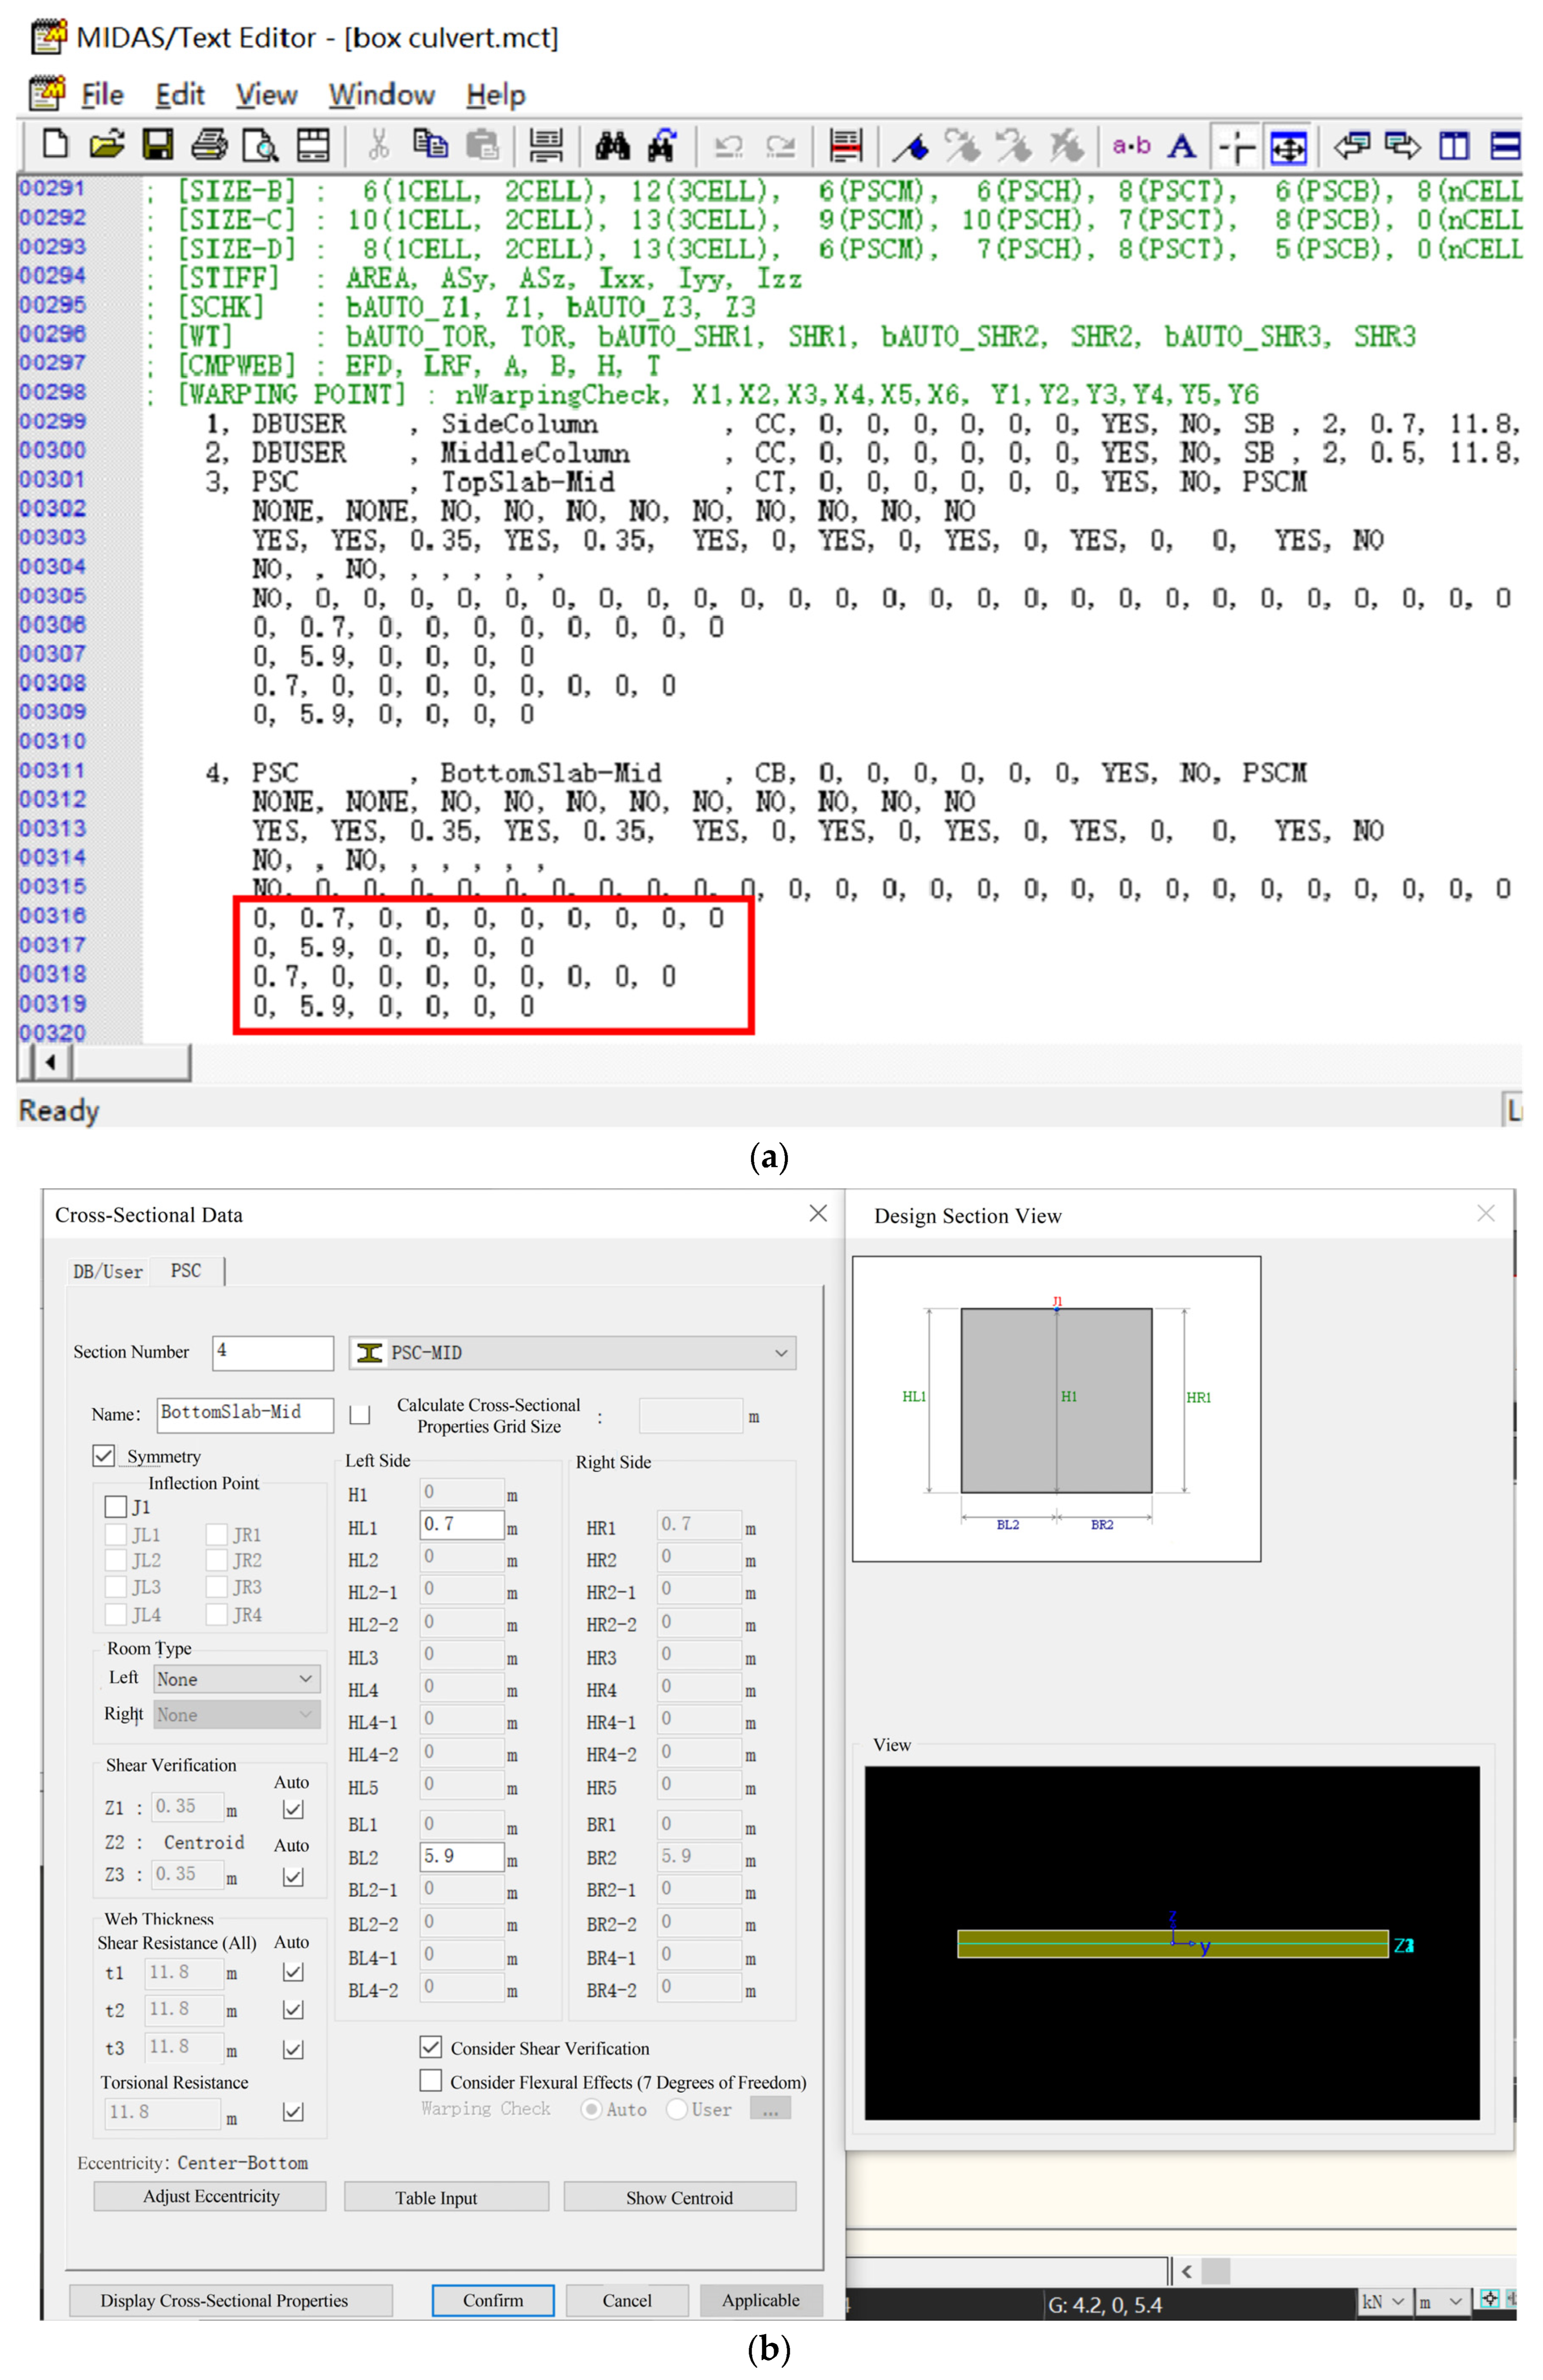This screenshot has width=1543, height=2380.
Task: Click the Adjust Eccentricity button
Action: tap(210, 2196)
